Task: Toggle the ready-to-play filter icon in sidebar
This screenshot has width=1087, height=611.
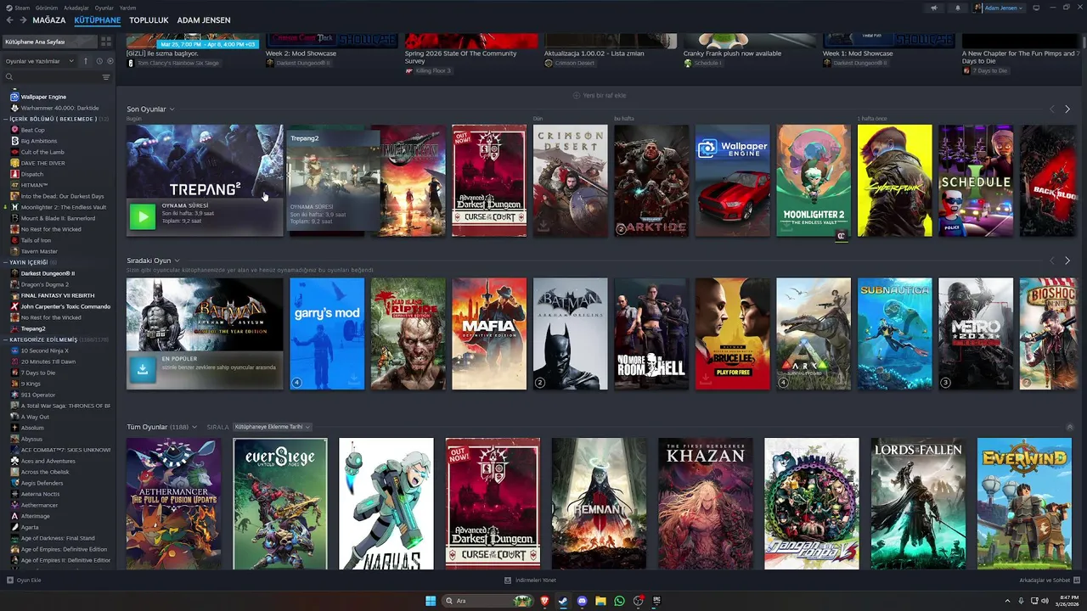Action: (110, 61)
